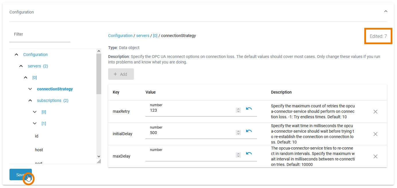The width and height of the screenshot is (397, 188).
Task: Expand the connectionStrategy tree node
Action: pos(30,89)
